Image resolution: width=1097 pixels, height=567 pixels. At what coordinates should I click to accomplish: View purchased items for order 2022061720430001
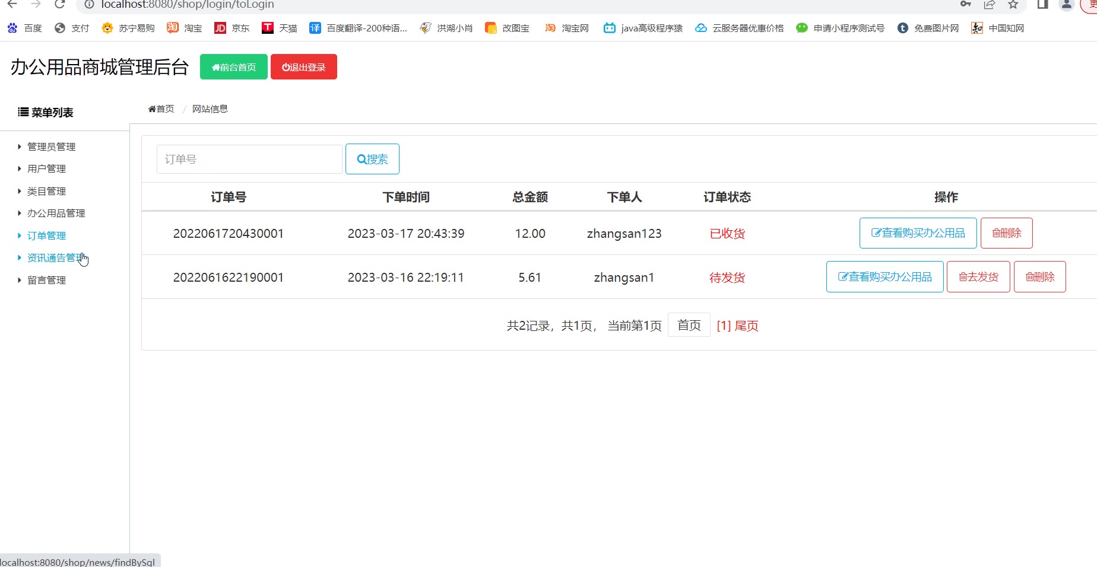(918, 233)
